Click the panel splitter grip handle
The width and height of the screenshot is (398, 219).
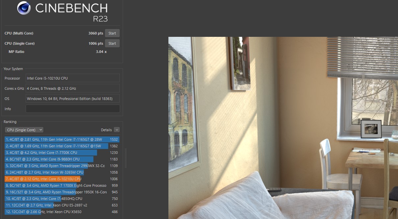tap(125, 158)
